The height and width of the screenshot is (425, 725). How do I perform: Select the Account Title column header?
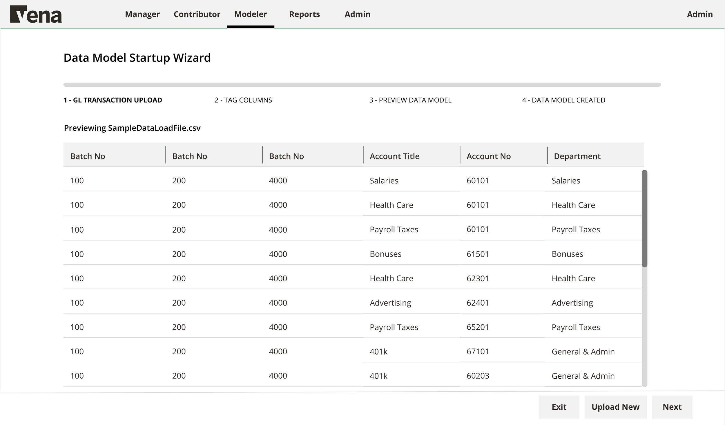click(394, 156)
